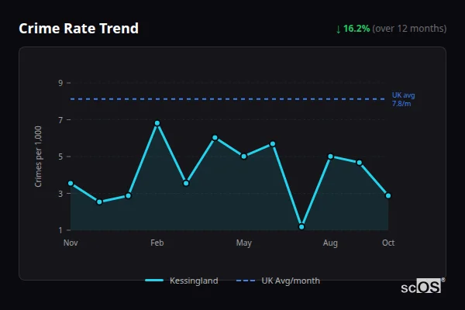The image size is (465, 310).
Task: Click the green down-arrow trend icon
Action: tap(338, 29)
